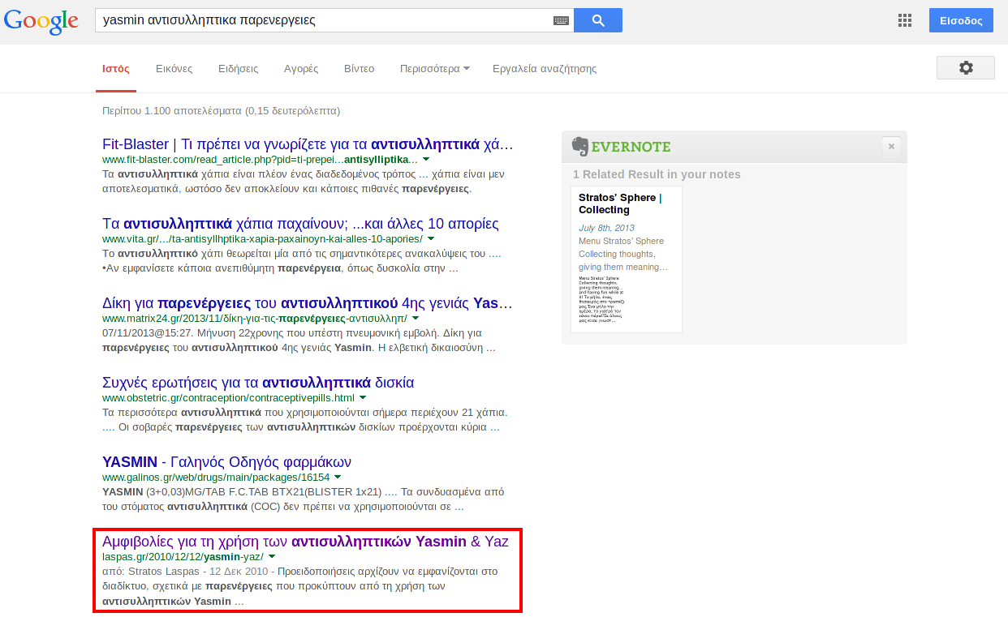This screenshot has width=1008, height=617.
Task: Open 'Συχνές ερωτήσεις για τα αντισυλληπτικά δισκία' link
Action: (258, 383)
